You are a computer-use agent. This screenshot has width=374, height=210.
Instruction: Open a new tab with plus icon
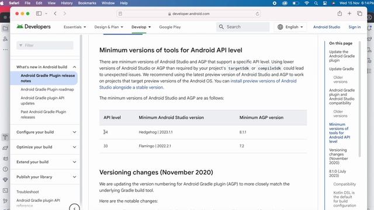(x=349, y=13)
